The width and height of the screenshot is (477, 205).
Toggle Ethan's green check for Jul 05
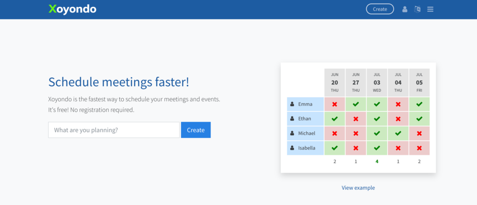pos(419,119)
